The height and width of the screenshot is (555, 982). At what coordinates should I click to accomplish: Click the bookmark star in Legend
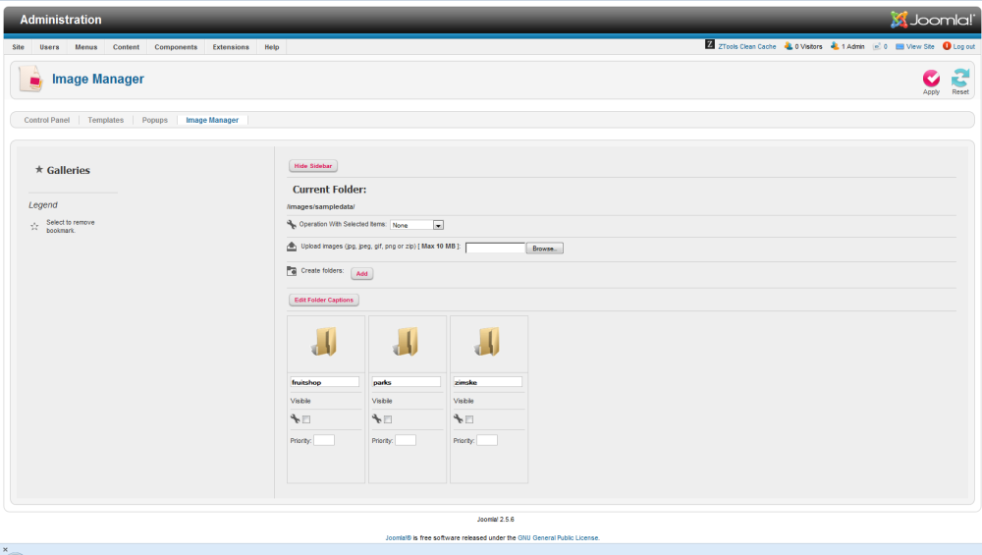(x=34, y=226)
